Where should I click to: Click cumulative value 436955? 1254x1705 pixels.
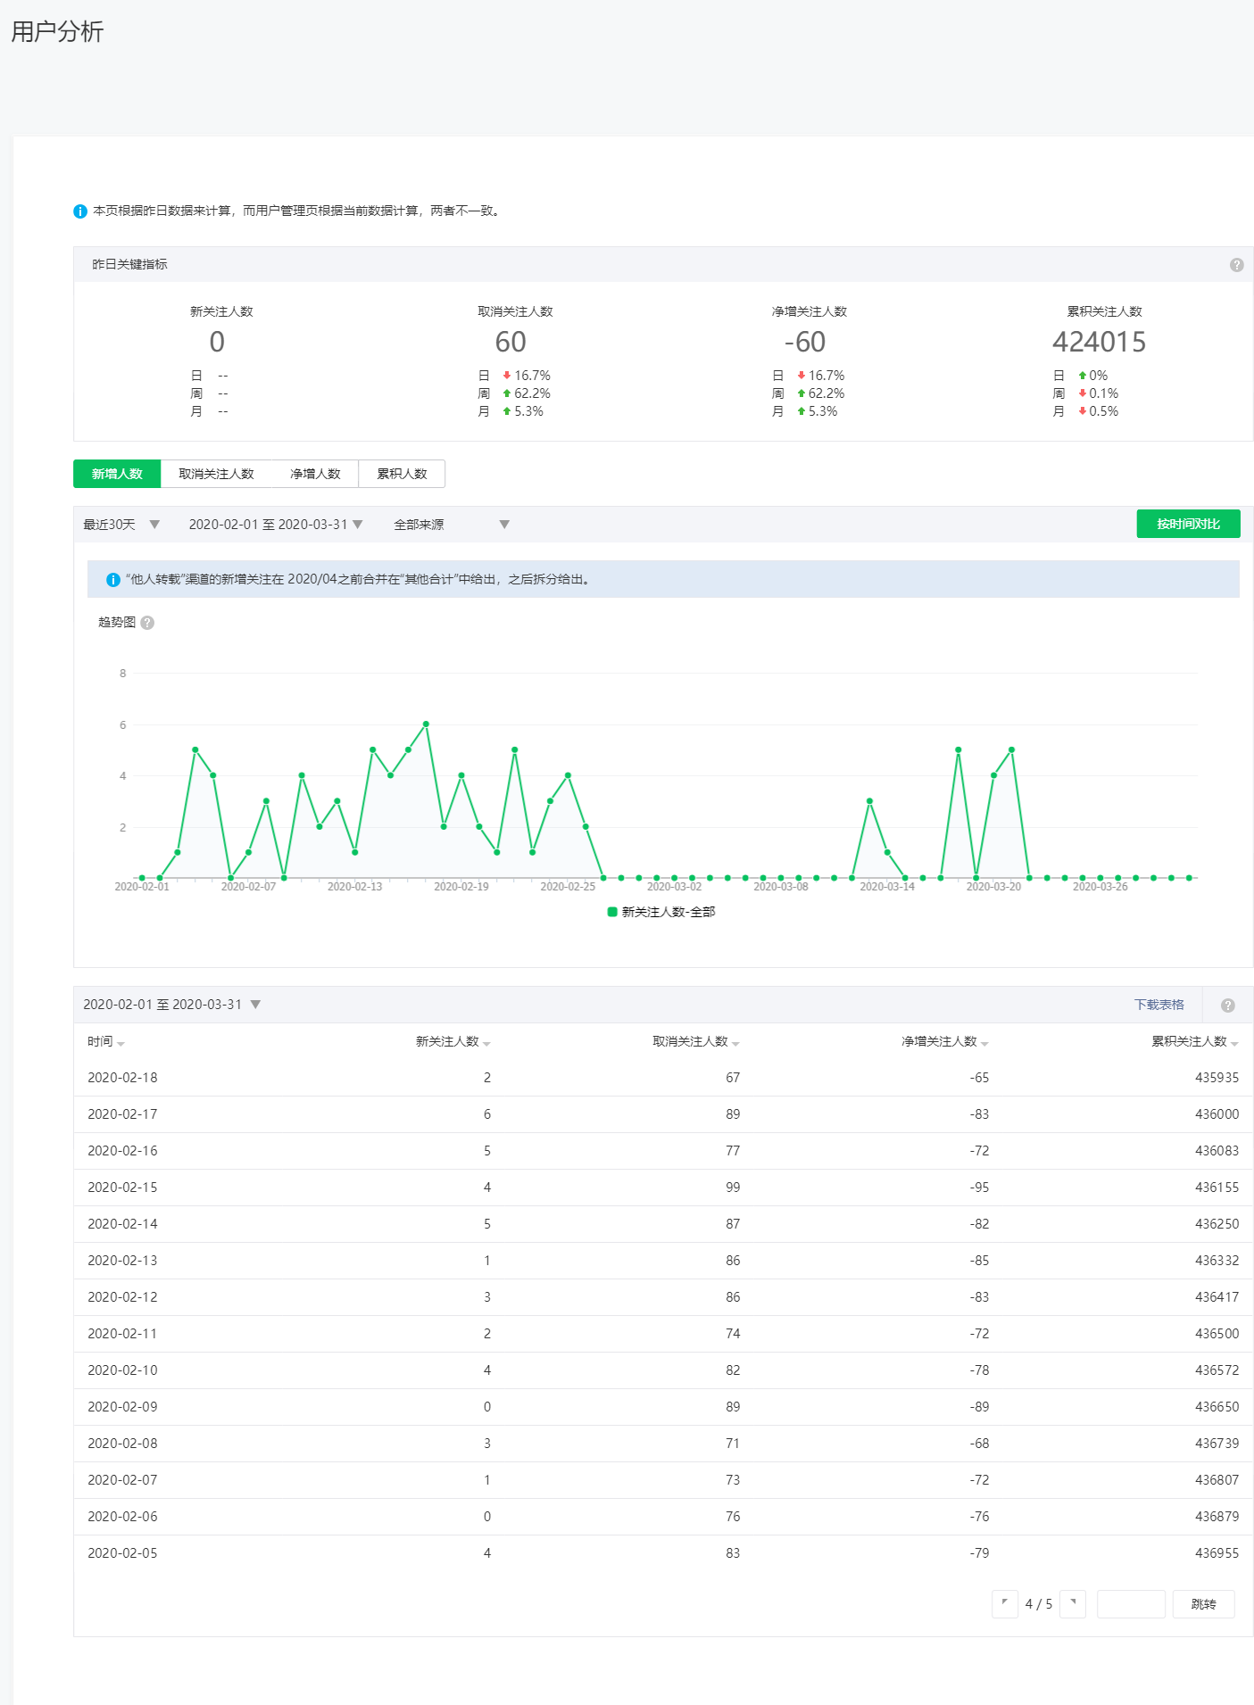point(1217,1553)
